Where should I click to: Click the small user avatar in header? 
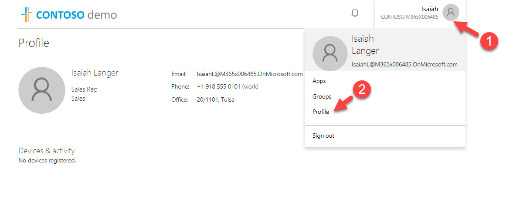tap(451, 13)
